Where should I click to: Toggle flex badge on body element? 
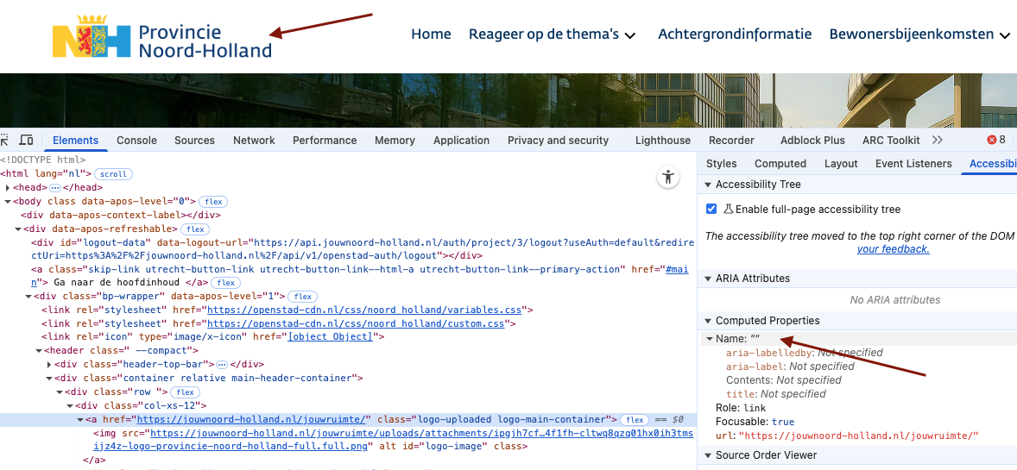215,202
